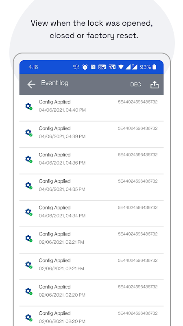Tap gear icon for the 04:34 PM event
Image resolution: width=183 pixels, height=326 pixels.
[28, 212]
